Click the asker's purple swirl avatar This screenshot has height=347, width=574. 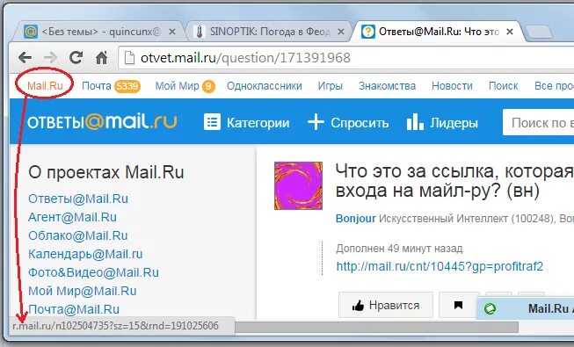click(x=298, y=185)
